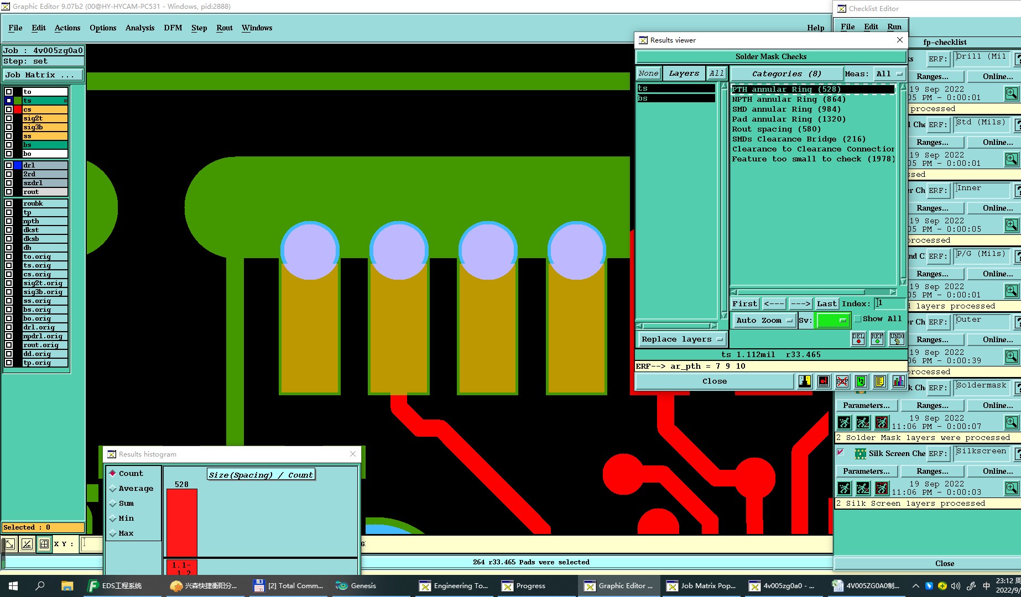Viewport: 1021px width, 597px height.
Task: Click magnifier icon for Drill 0:00:01 entry
Action: tap(1011, 93)
